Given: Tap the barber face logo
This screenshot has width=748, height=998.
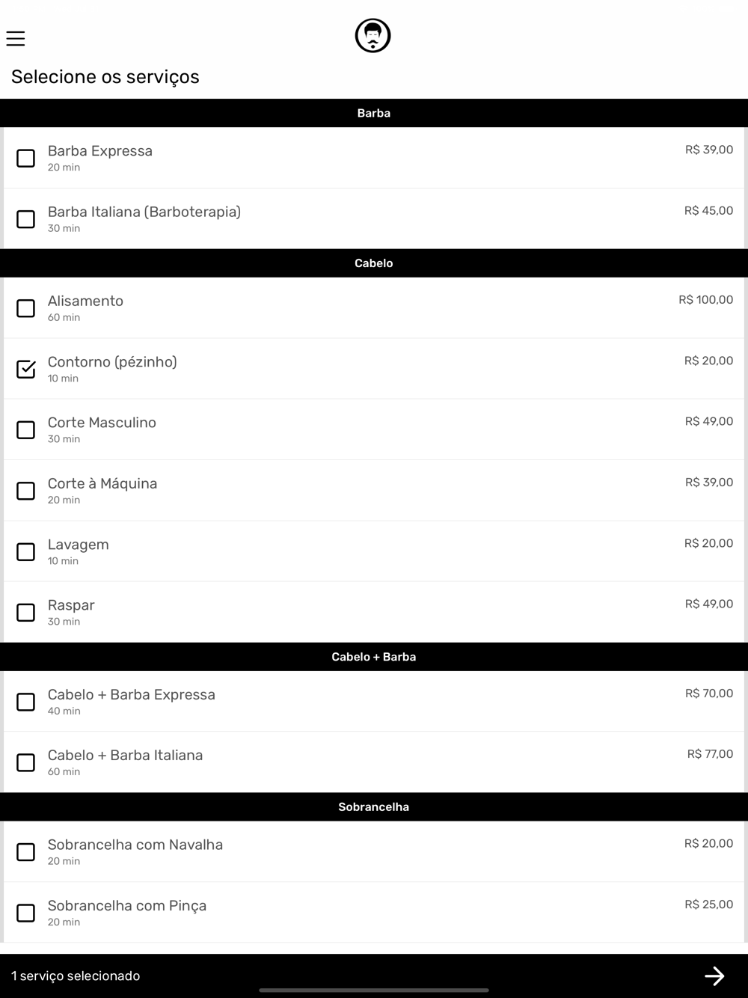Looking at the screenshot, I should [373, 36].
